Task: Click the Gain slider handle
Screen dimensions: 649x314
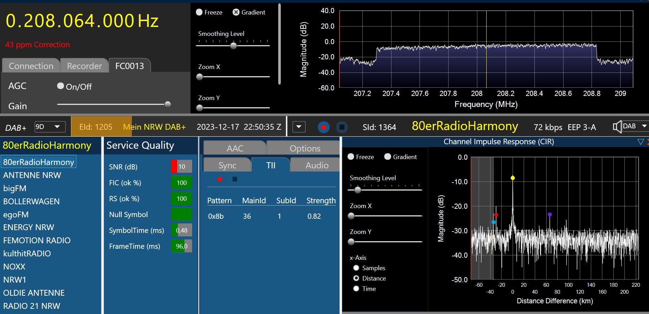Action: pyautogui.click(x=168, y=104)
